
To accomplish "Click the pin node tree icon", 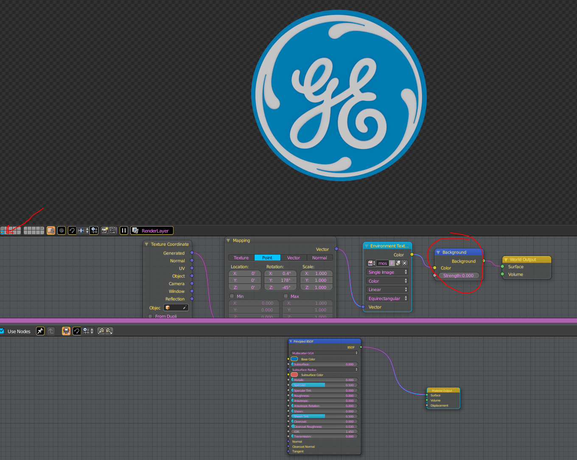I will click(x=40, y=331).
